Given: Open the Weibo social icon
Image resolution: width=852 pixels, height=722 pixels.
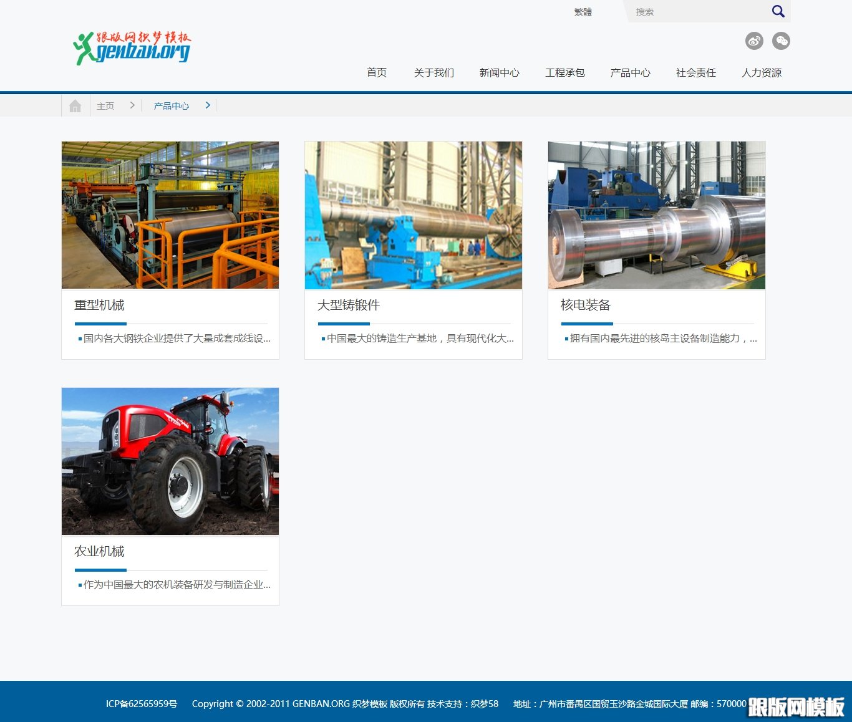Looking at the screenshot, I should [754, 41].
